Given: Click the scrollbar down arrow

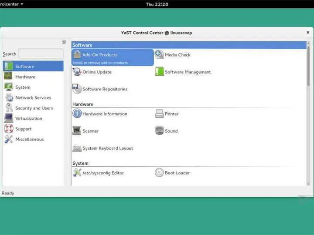Looking at the screenshot, I should pos(308,184).
